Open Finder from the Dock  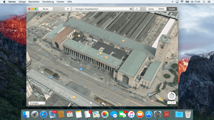(x=26, y=114)
